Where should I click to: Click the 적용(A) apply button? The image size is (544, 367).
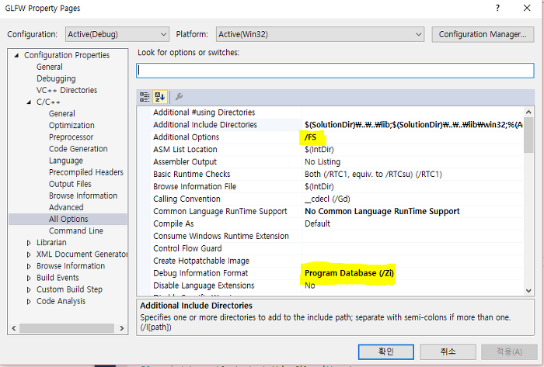pyautogui.click(x=509, y=351)
